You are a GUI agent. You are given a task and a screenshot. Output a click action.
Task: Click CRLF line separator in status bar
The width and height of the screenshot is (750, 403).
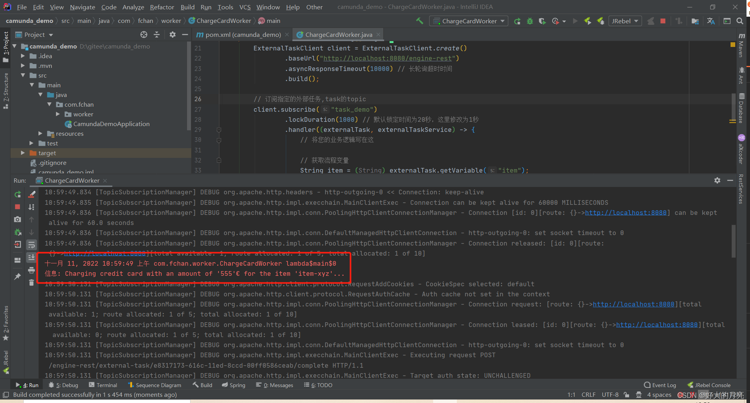[588, 394]
